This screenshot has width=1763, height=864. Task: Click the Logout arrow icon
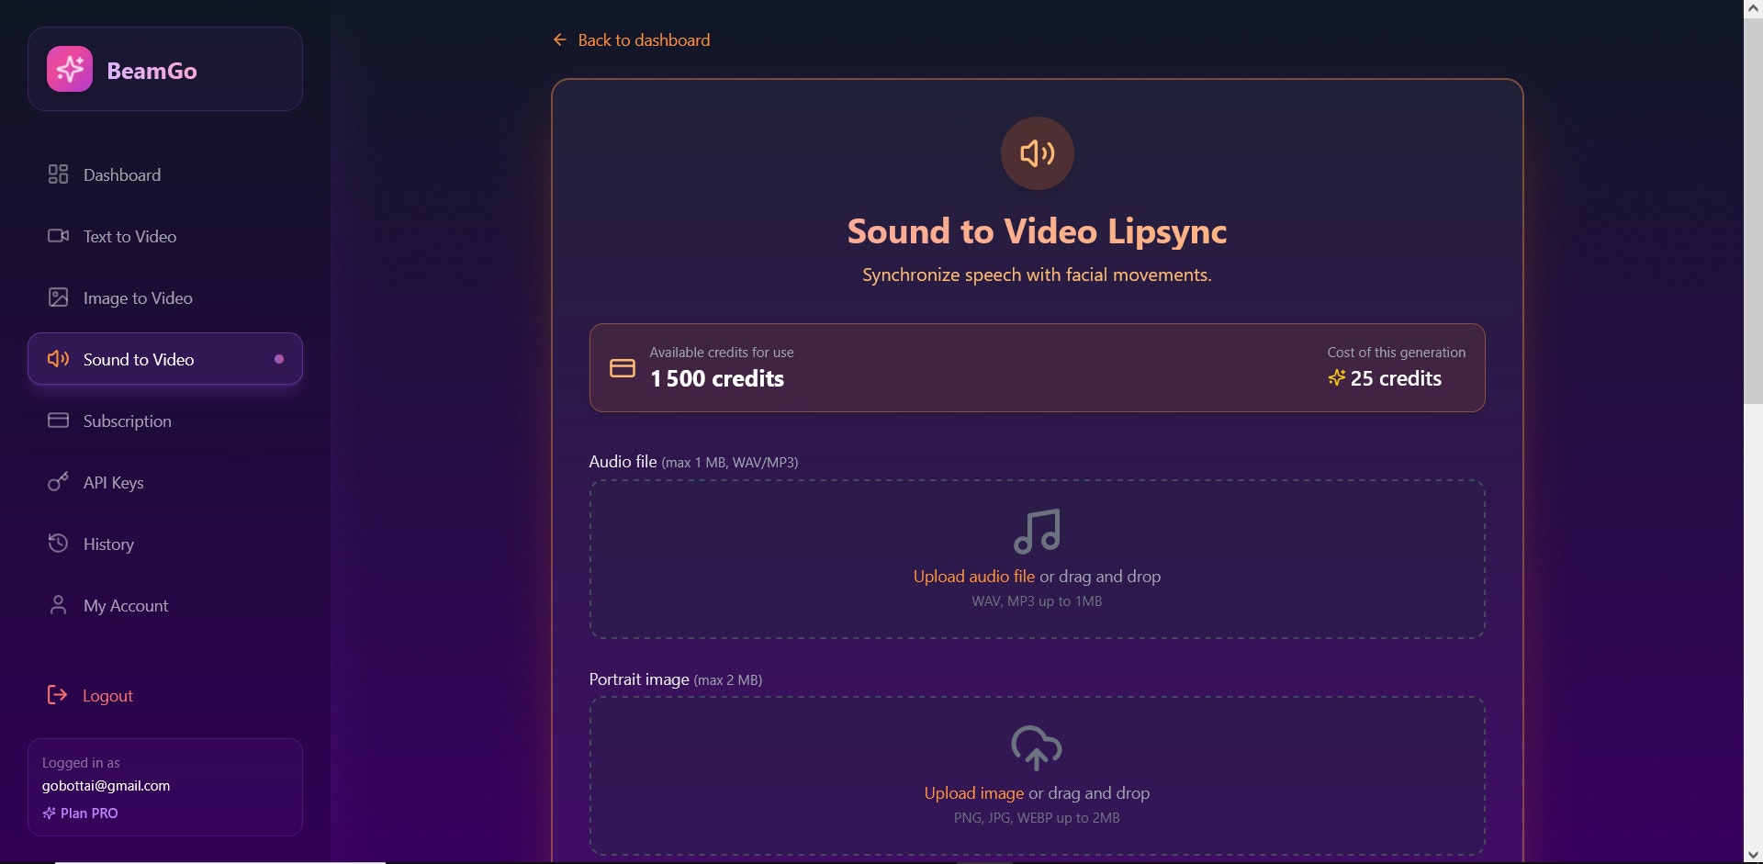[x=57, y=695]
